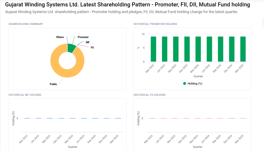The height and width of the screenshot is (151, 264).
Task: Click the Mar 2025 promoter holding bar
Action: point(243,49)
